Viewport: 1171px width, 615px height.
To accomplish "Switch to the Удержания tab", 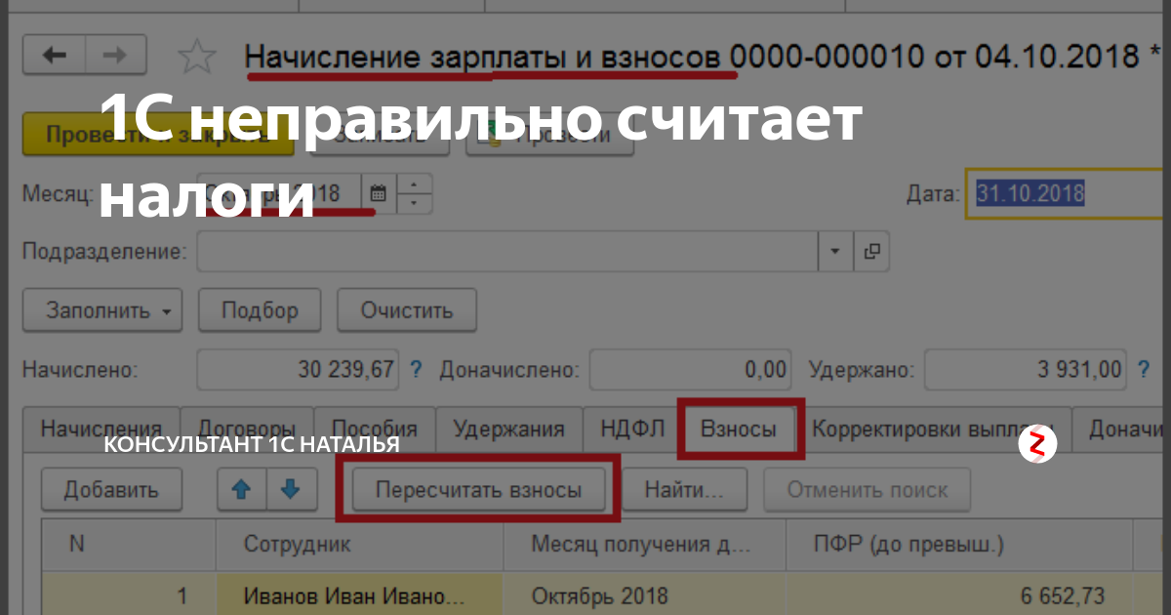I will click(x=508, y=429).
